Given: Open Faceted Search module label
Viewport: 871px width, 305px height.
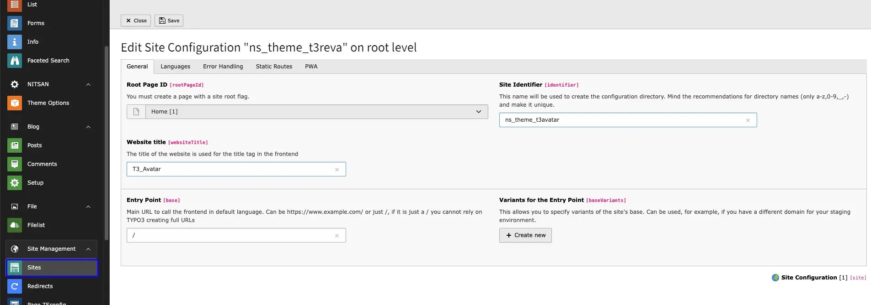Looking at the screenshot, I should (48, 61).
